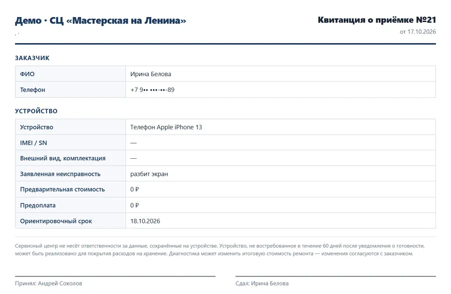Click the dash value in IMEI / SN row
The height and width of the screenshot is (294, 451).
pyautogui.click(x=133, y=143)
